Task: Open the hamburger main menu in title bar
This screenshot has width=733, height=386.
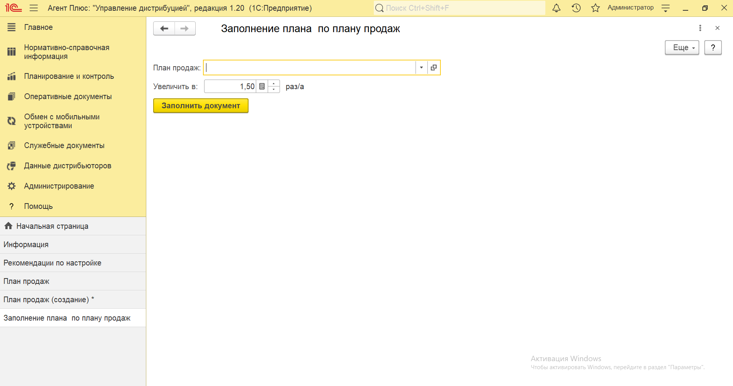Action: coord(34,8)
